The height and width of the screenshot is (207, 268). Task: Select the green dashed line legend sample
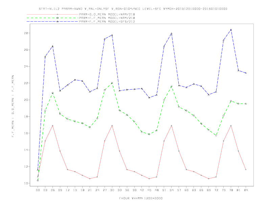coord(52,18)
